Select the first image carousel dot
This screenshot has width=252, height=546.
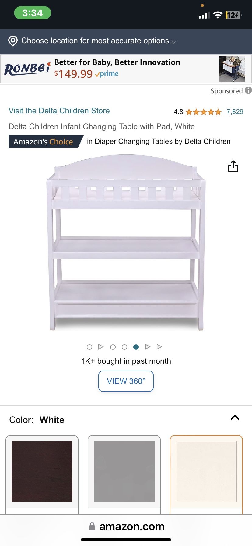[x=89, y=347]
